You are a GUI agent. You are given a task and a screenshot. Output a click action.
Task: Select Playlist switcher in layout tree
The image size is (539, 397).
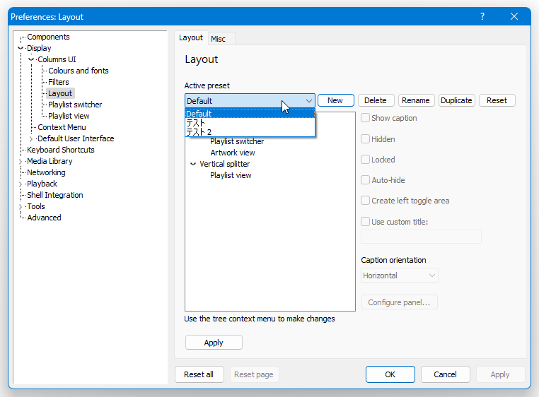tap(237, 141)
